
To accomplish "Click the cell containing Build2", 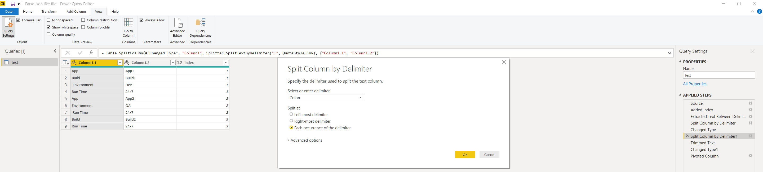I will [x=150, y=119].
